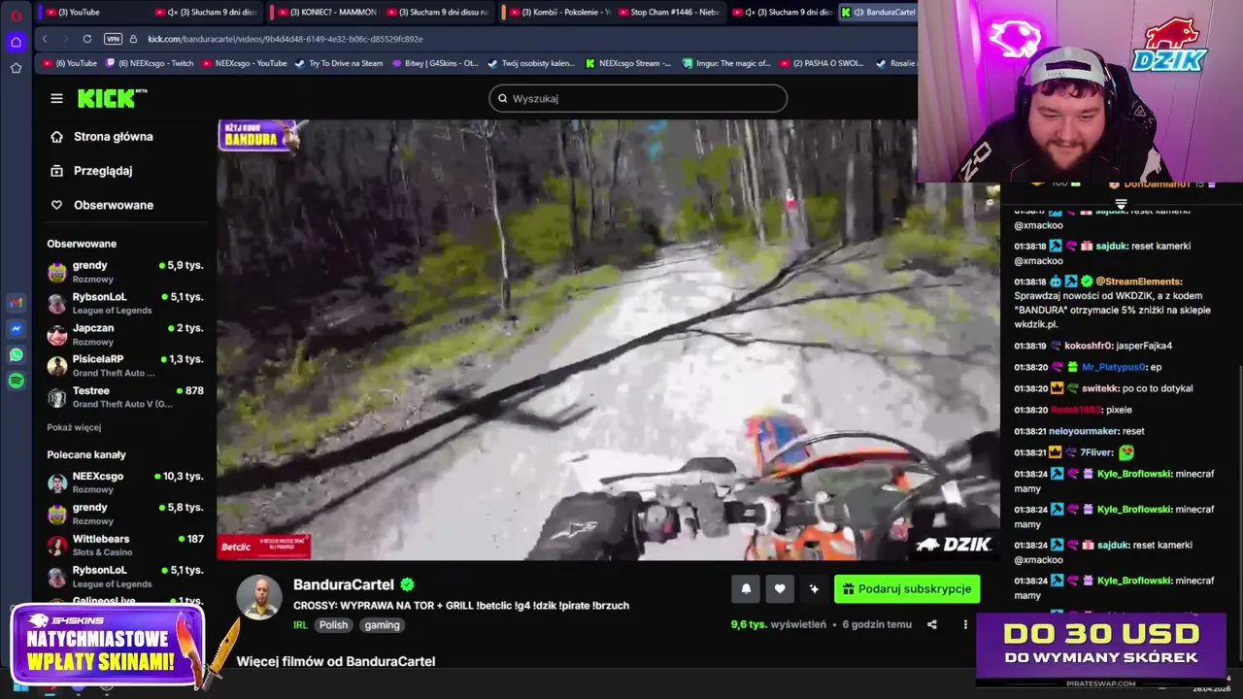Click RybsonLoL's avatar under Obserwowane
1243x699 pixels.
(57, 303)
